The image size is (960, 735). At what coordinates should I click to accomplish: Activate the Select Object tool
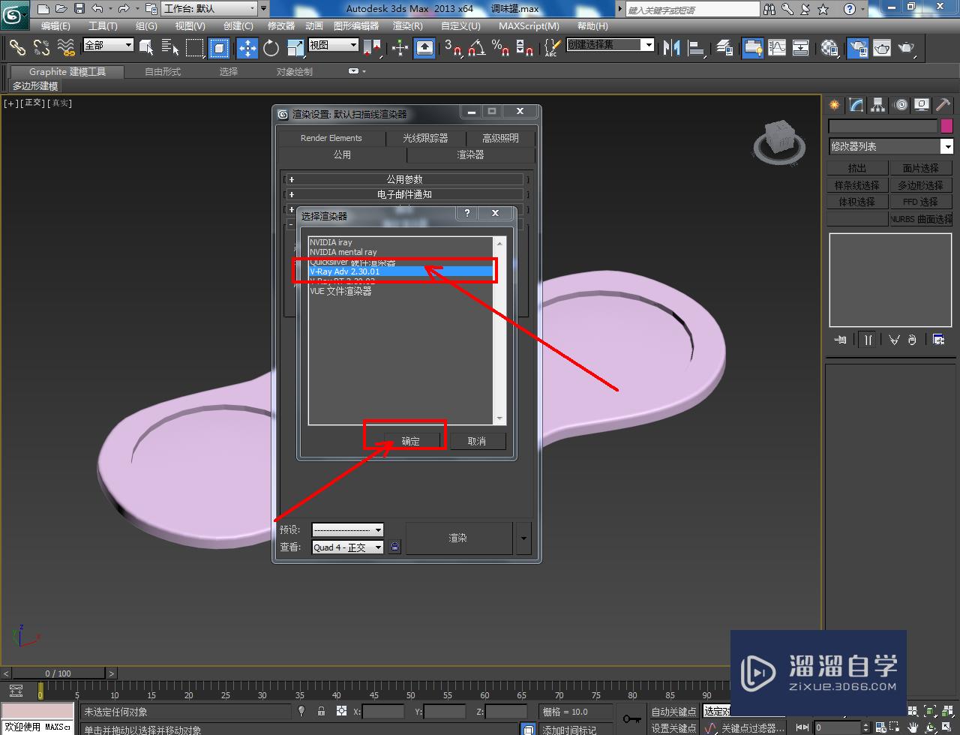[146, 48]
